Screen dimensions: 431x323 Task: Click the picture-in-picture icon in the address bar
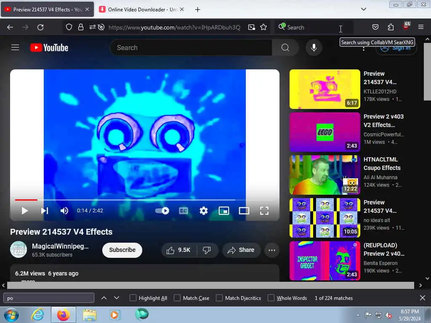[252, 27]
